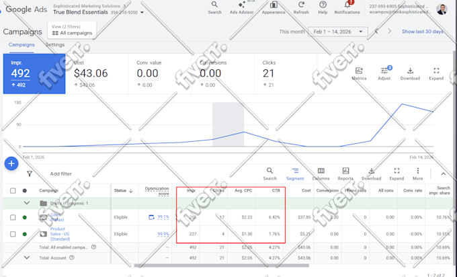Screen dimensions: 457x277
Task: Click the Conv. rate column header
Action: (413, 190)
